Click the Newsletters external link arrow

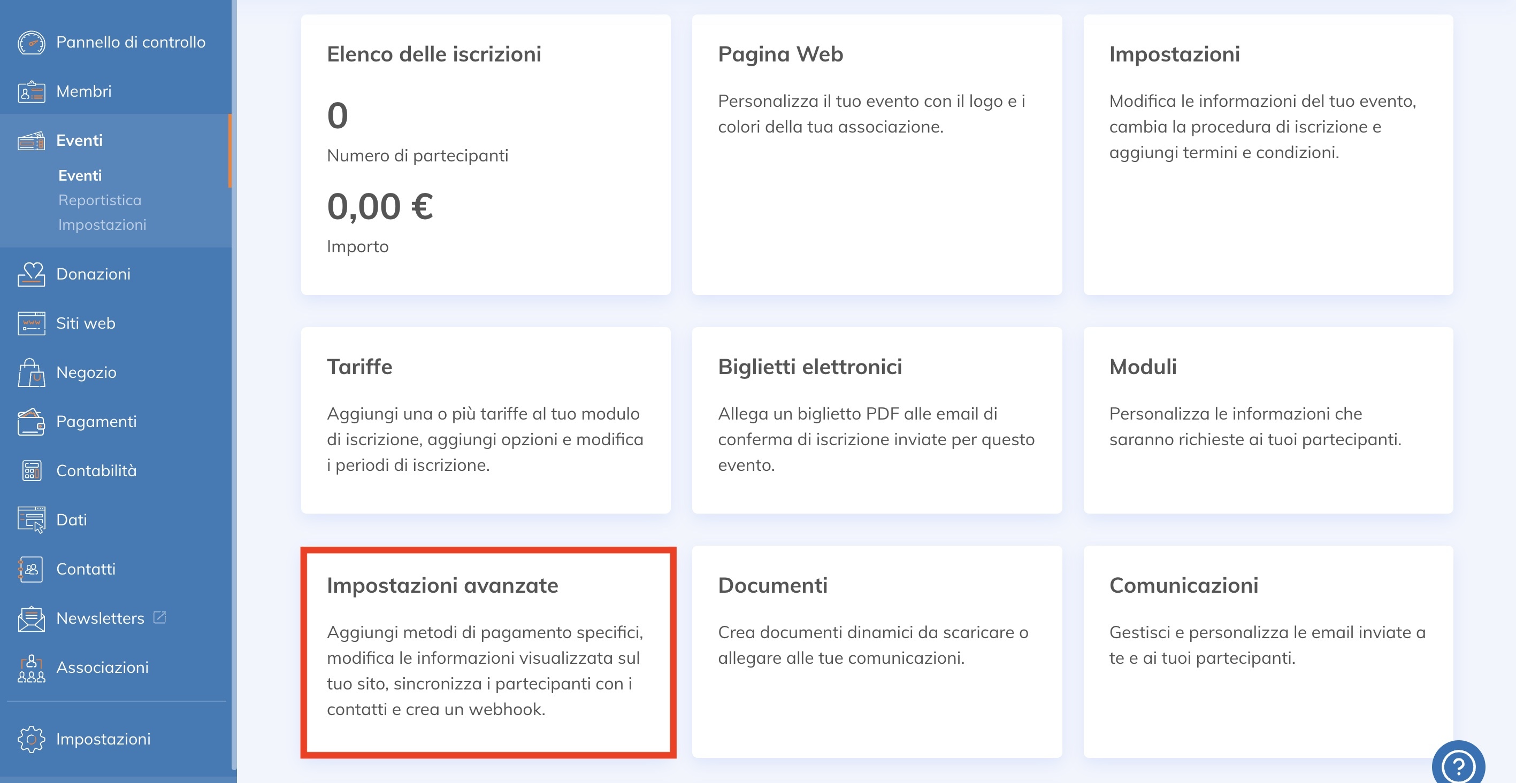160,617
